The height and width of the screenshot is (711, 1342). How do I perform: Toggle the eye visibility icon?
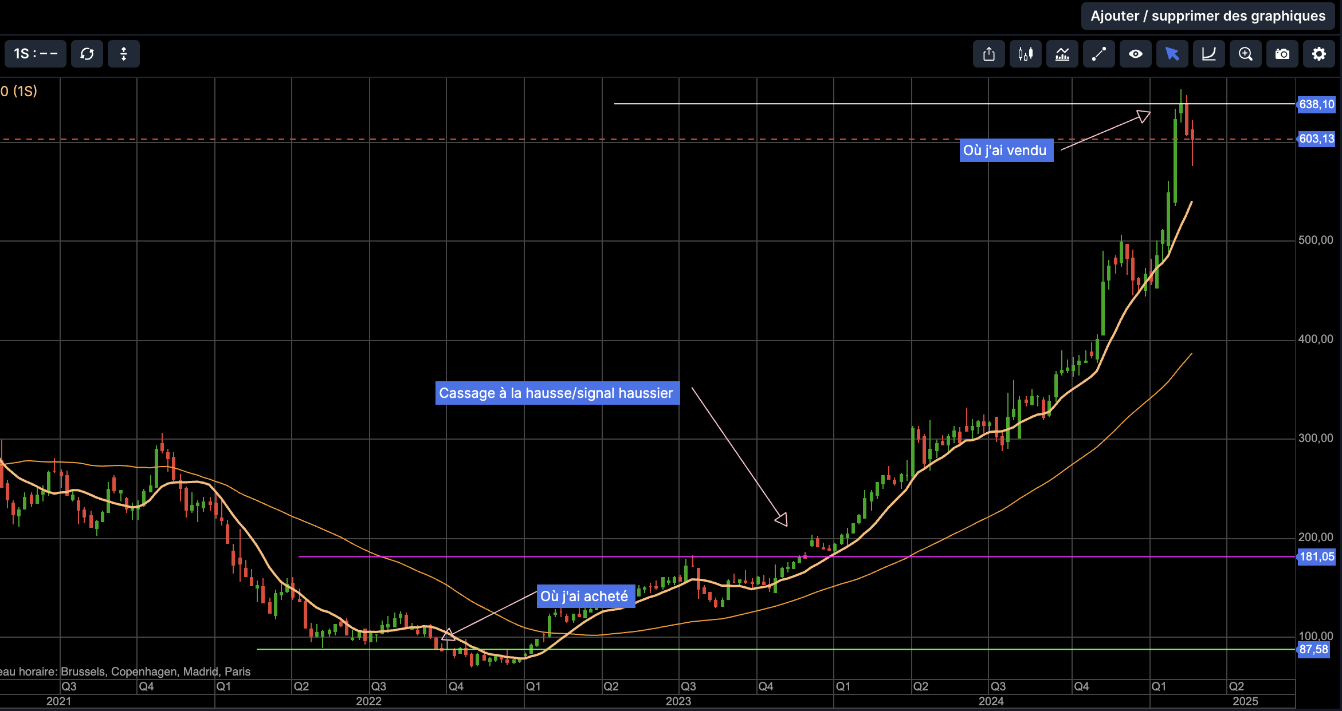point(1135,54)
